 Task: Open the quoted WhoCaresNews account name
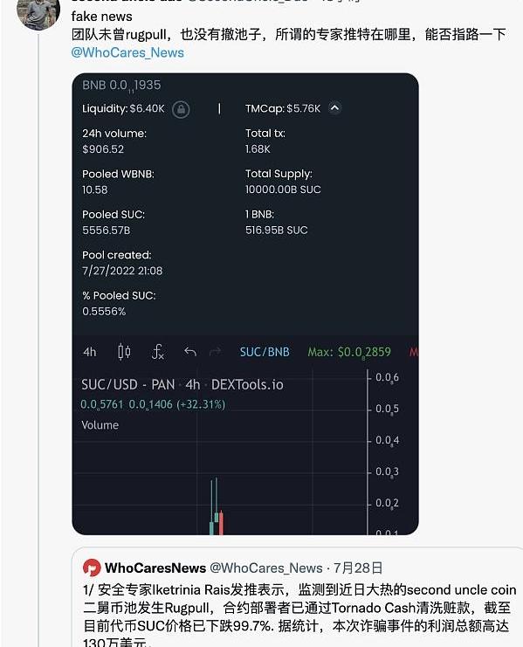click(155, 568)
